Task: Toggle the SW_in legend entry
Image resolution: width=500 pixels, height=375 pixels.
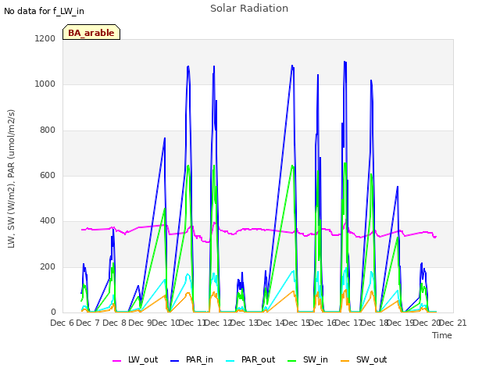Action: point(307,359)
